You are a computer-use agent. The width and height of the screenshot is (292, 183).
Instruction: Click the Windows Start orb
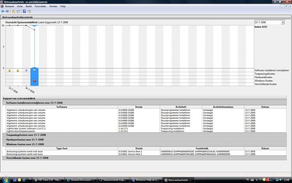pyautogui.click(x=5, y=180)
